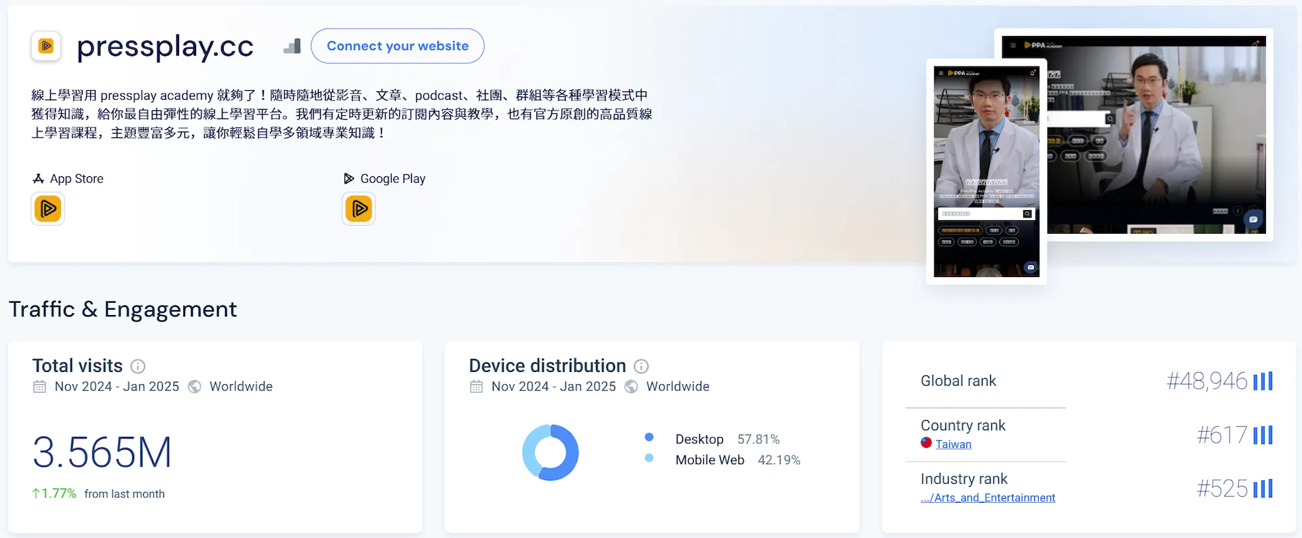Screen dimensions: 1302x538
Task: Click the Global rank label
Action: (x=958, y=381)
